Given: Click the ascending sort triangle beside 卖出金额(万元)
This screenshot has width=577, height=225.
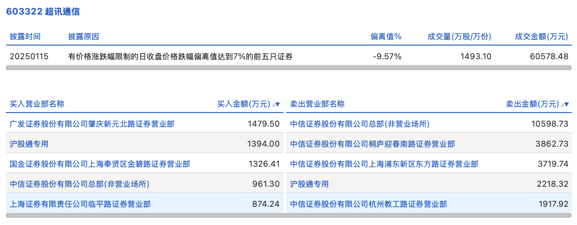Looking at the screenshot, I should 562,104.
